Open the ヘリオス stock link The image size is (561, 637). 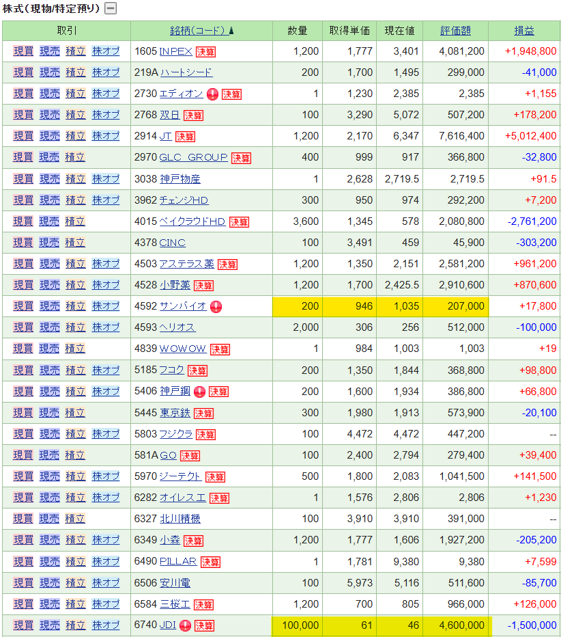[x=177, y=327]
